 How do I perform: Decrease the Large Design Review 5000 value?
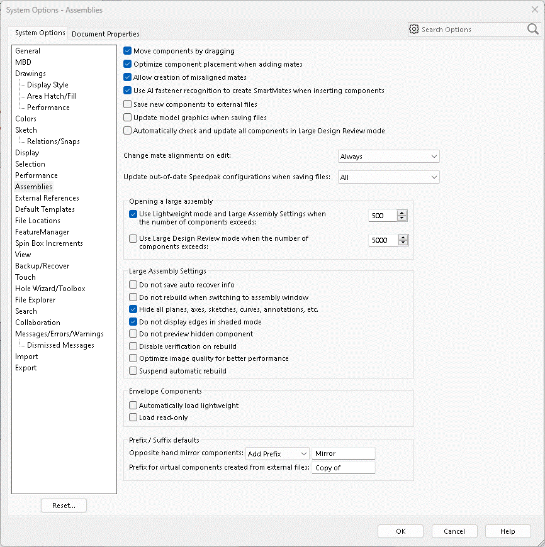[x=403, y=243]
